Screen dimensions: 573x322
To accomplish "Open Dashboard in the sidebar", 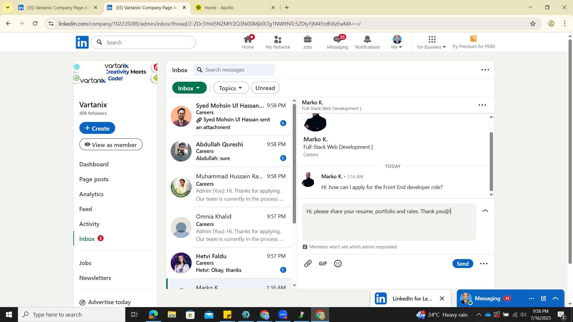I will (x=94, y=164).
